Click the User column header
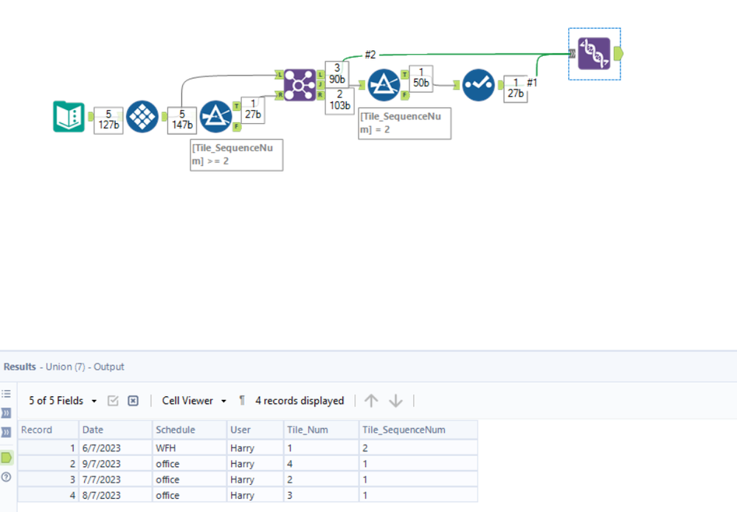This screenshot has height=512, width=737. [x=255, y=429]
